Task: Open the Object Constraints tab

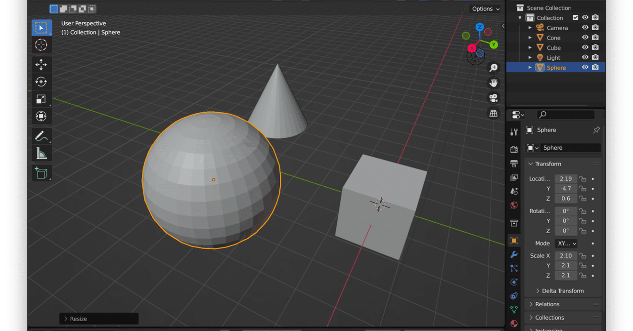Action: click(x=514, y=296)
